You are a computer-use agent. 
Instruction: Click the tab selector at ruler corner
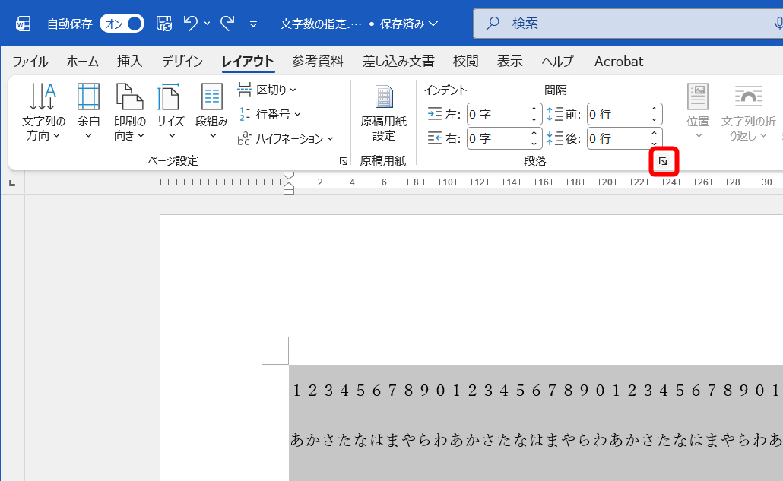(12, 183)
